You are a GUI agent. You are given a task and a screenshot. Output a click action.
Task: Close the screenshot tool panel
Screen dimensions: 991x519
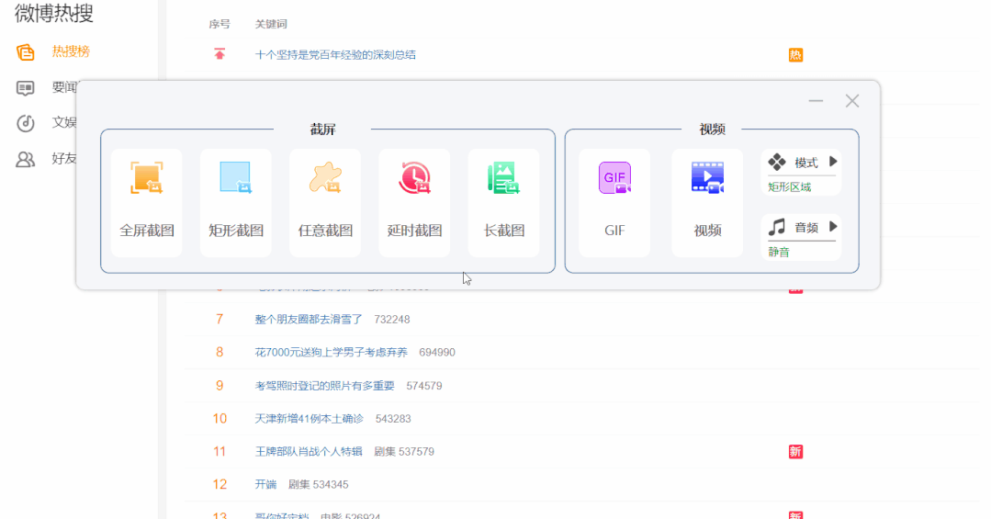coord(852,101)
